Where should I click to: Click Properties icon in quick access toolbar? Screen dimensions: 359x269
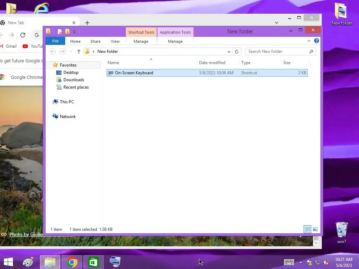point(60,31)
